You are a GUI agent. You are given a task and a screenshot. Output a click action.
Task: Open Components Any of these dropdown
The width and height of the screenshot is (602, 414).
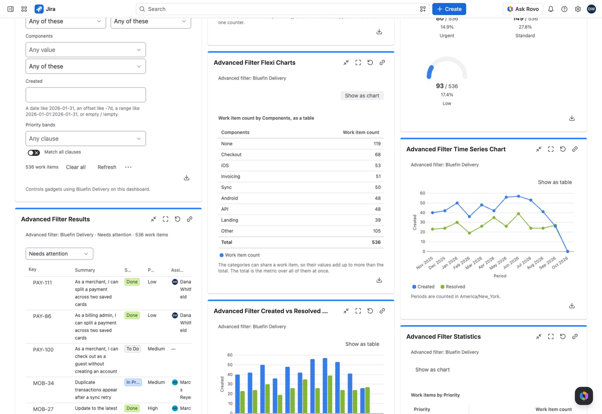[86, 66]
